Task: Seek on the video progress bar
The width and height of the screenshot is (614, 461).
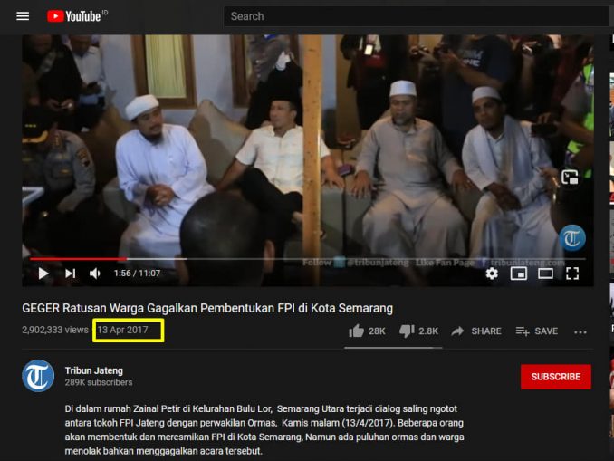Action: pos(307,259)
